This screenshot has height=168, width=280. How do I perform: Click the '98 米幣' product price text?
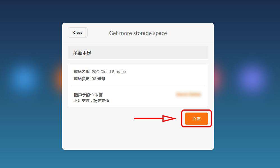click(98, 79)
